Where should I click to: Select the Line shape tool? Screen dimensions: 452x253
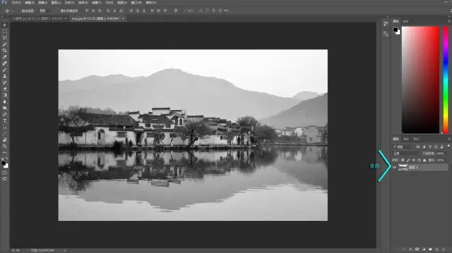5,133
